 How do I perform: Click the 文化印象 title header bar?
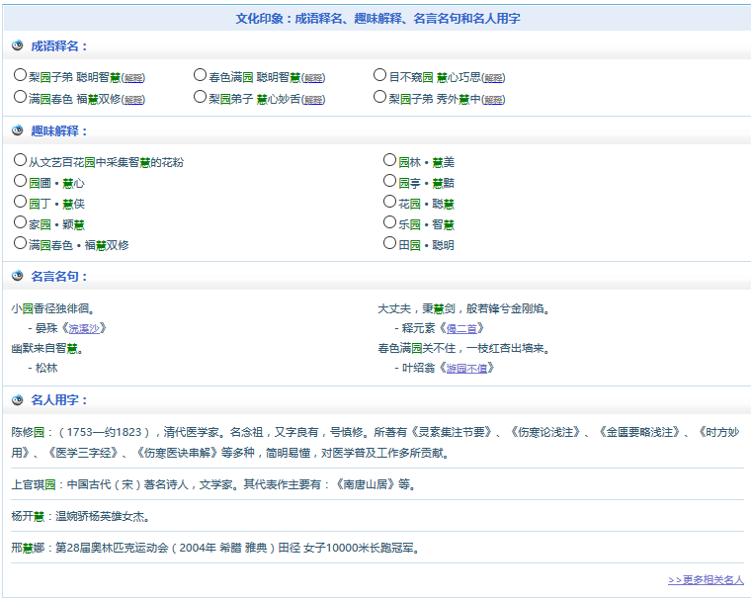click(377, 18)
